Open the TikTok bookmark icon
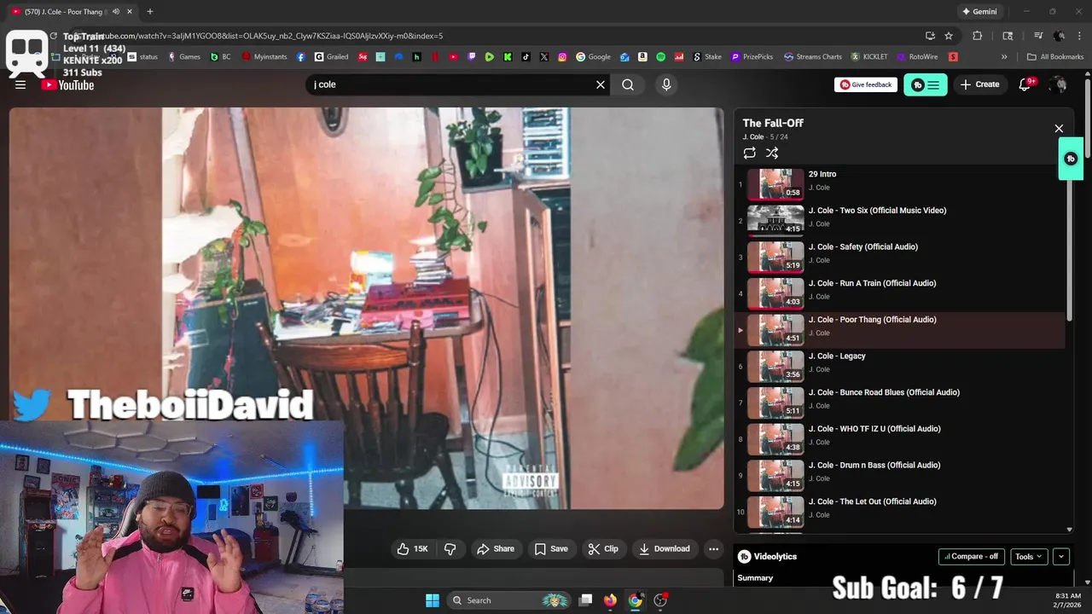The height and width of the screenshot is (614, 1092). pyautogui.click(x=526, y=57)
